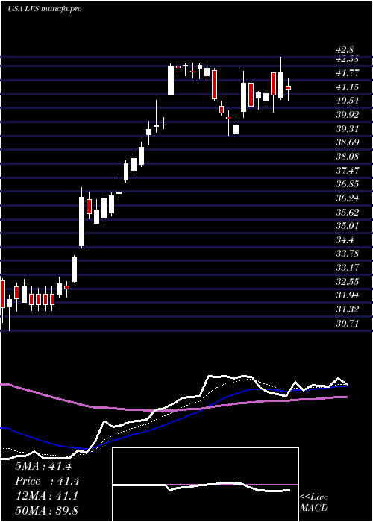Click the 'Price : 41.4' readout
Viewport: 373px width, 522px height.
pos(47,481)
